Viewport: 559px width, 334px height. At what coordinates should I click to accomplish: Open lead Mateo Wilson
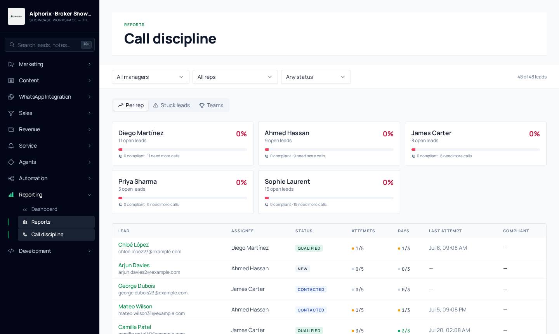pyautogui.click(x=135, y=306)
